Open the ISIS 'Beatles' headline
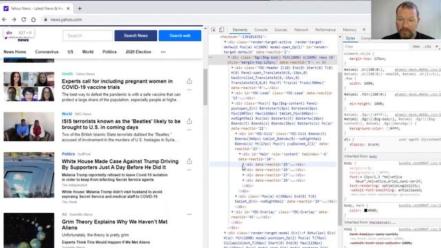Image resolution: width=441 pixels, height=248 pixels. pyautogui.click(x=121, y=124)
